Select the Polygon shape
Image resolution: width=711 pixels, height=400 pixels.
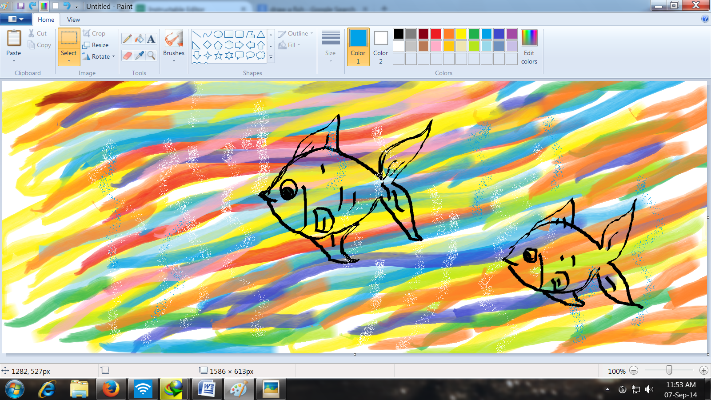pyautogui.click(x=250, y=34)
